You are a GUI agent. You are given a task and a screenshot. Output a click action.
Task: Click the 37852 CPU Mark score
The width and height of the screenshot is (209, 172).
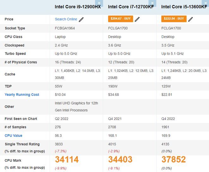point(174,160)
